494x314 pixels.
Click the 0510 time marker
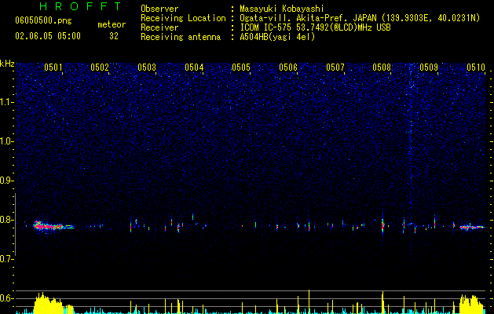(476, 68)
